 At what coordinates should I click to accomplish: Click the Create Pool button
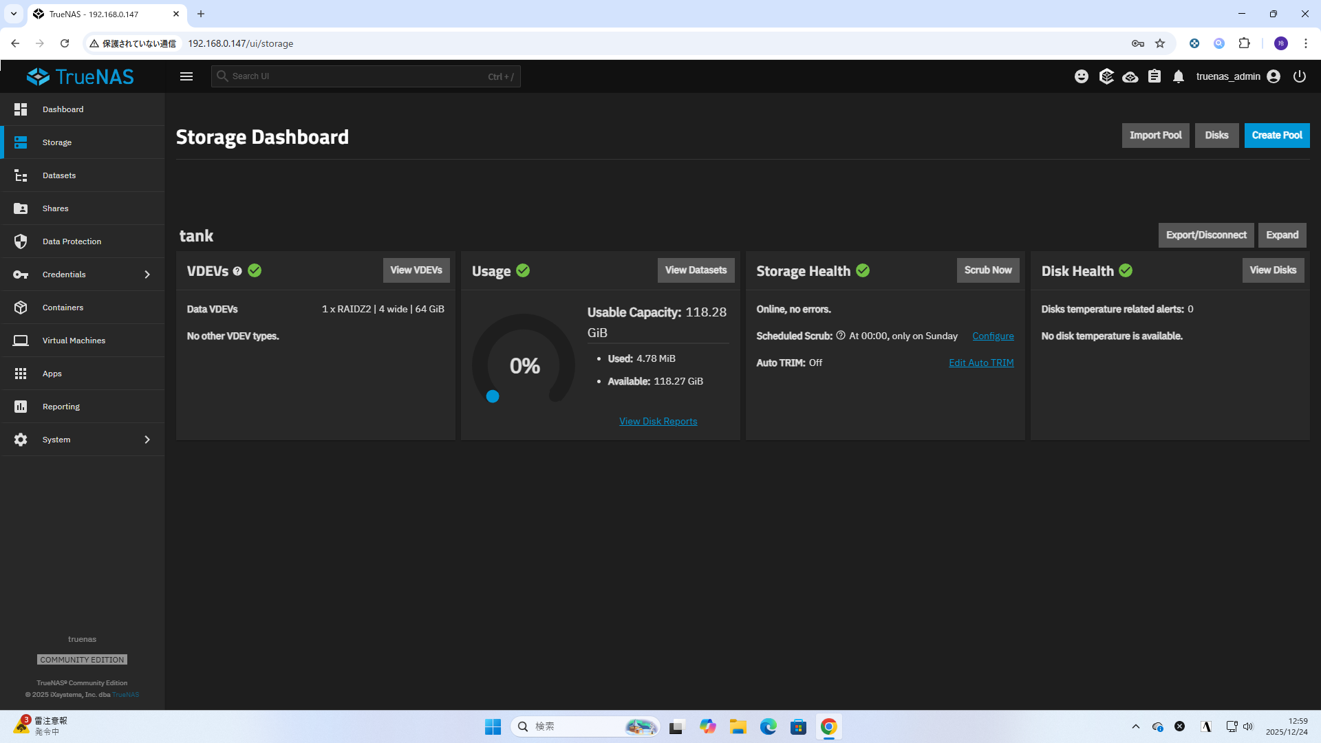click(x=1276, y=136)
